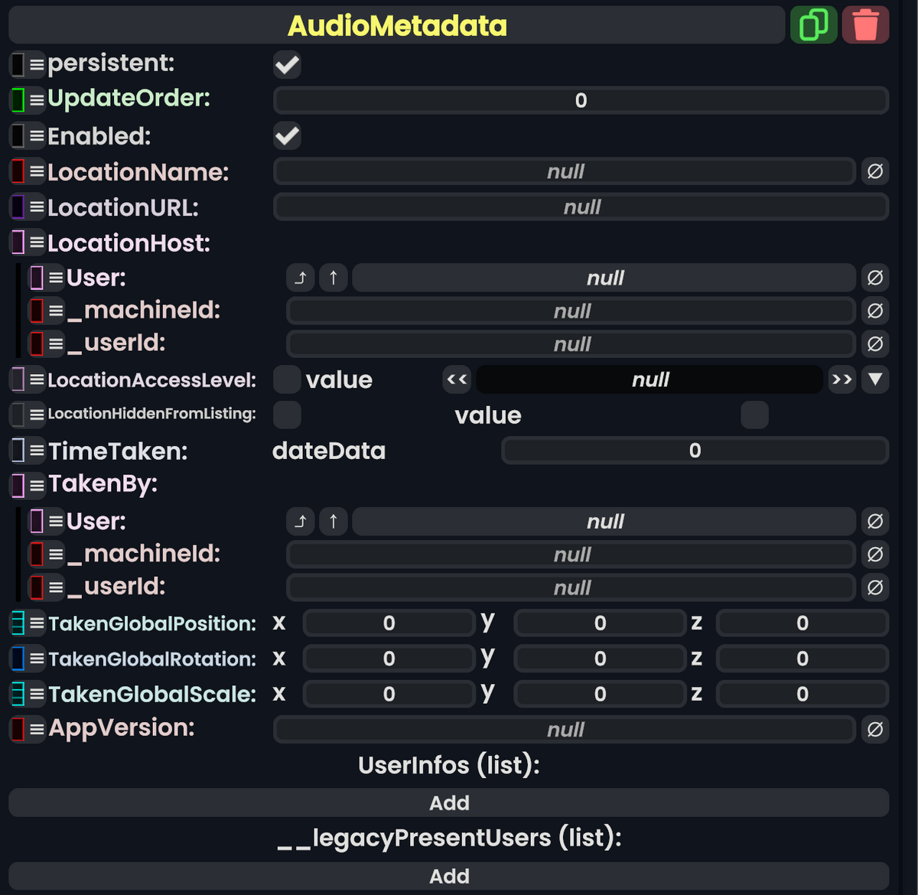Duplicate the AudioMetadata component
Screen dimensions: 918x895
(813, 24)
